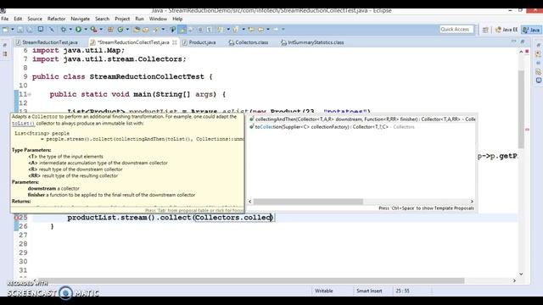543x305 pixels.
Task: Minimize the editor area
Action: (513, 42)
